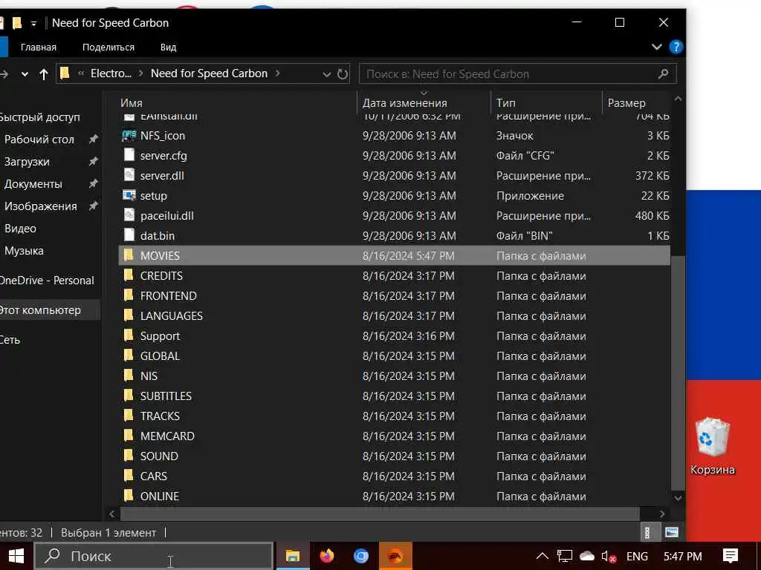Viewport: 761px width, 570px height.
Task: Select the paceilui.dll file icon
Action: point(129,215)
